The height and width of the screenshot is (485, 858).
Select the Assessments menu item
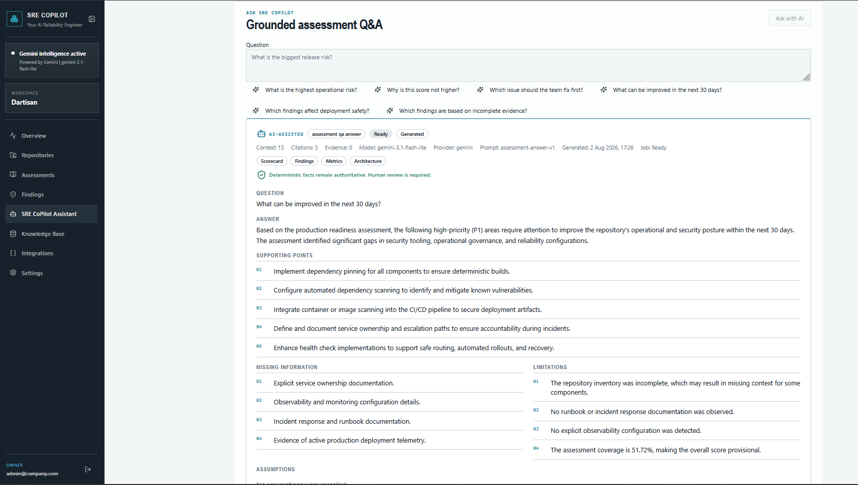(51, 175)
